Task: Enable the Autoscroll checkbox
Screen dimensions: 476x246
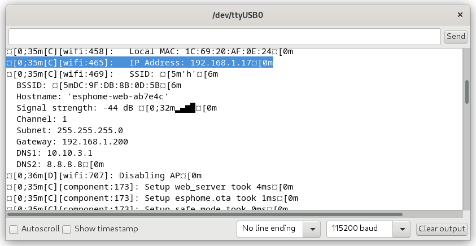Action: point(13,229)
